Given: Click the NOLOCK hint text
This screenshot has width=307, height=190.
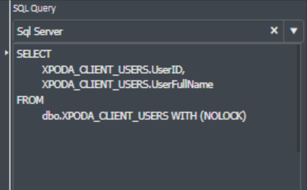Looking at the screenshot, I should click(x=223, y=116).
